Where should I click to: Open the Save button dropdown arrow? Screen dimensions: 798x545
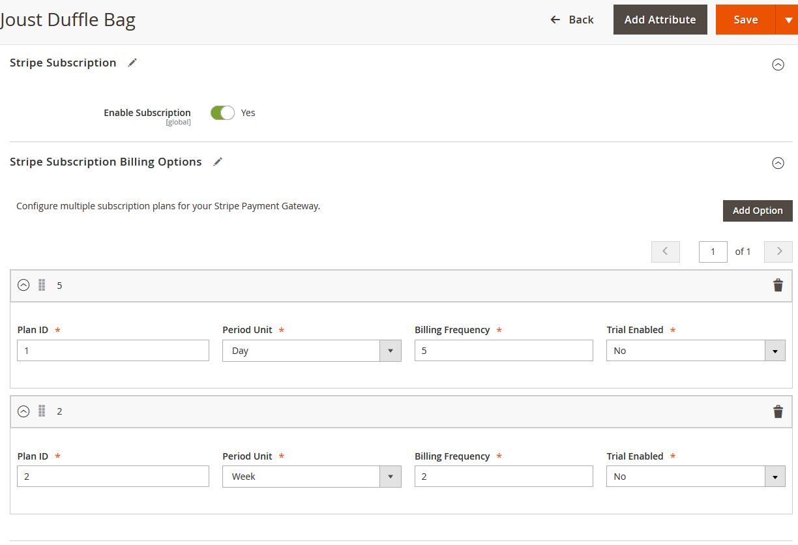pyautogui.click(x=788, y=20)
